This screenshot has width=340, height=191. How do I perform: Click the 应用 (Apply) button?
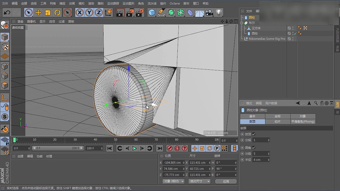(226, 181)
